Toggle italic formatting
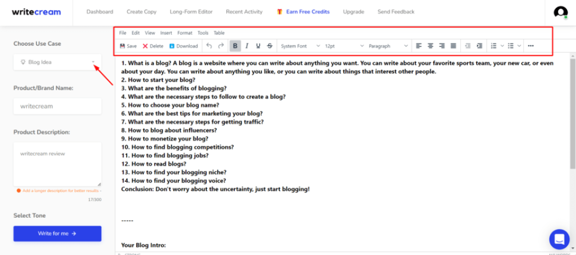This screenshot has width=576, height=255. [246, 46]
